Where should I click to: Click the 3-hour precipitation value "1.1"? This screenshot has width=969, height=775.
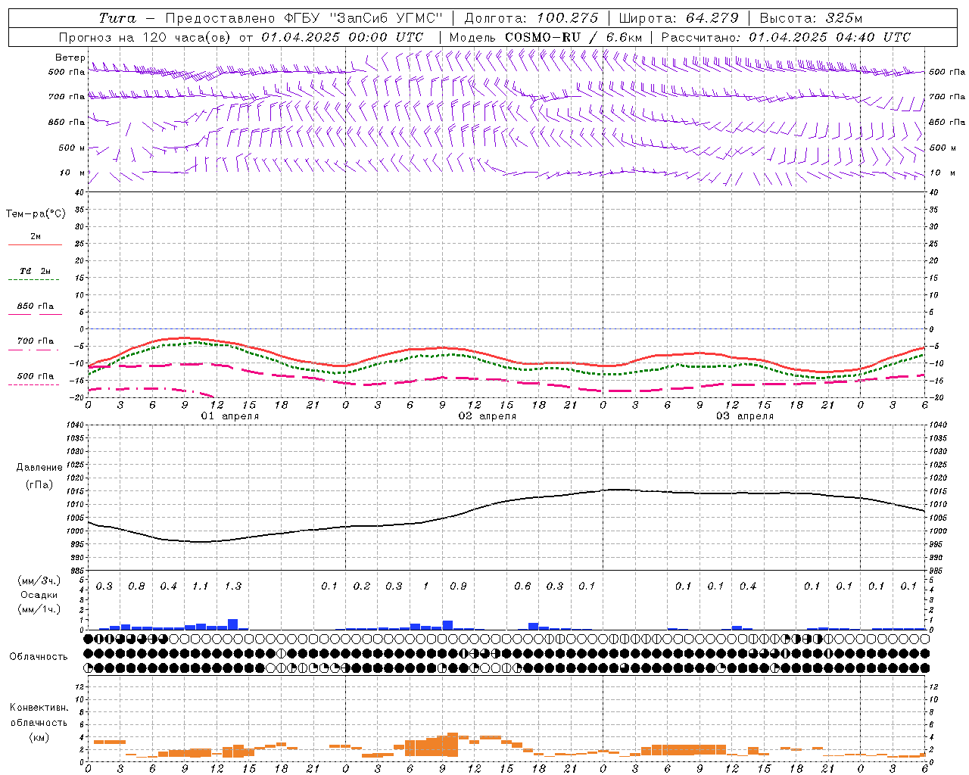coord(201,587)
